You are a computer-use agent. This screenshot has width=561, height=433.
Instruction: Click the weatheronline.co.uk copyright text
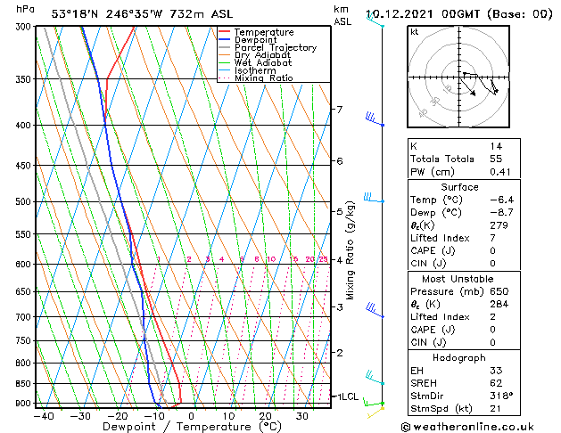467,427
